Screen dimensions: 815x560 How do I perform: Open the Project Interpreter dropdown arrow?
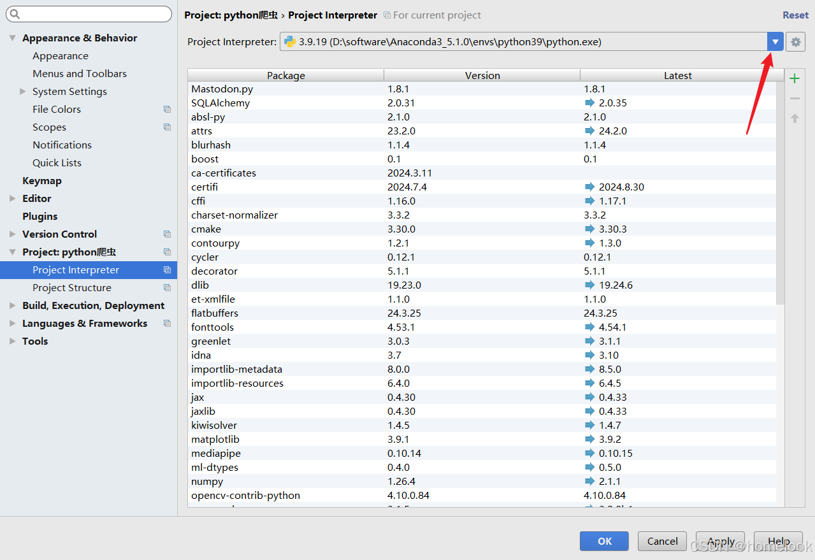(775, 42)
